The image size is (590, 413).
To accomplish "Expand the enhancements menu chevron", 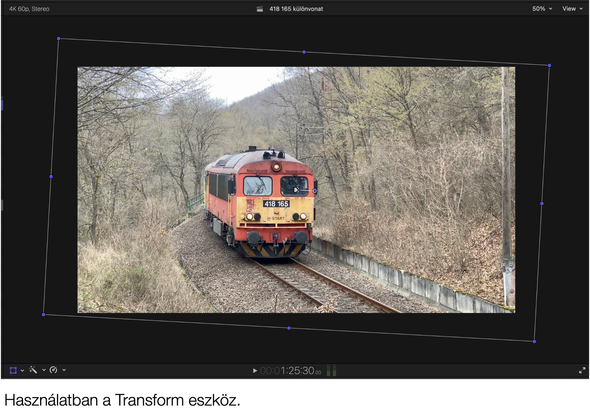I will [44, 370].
